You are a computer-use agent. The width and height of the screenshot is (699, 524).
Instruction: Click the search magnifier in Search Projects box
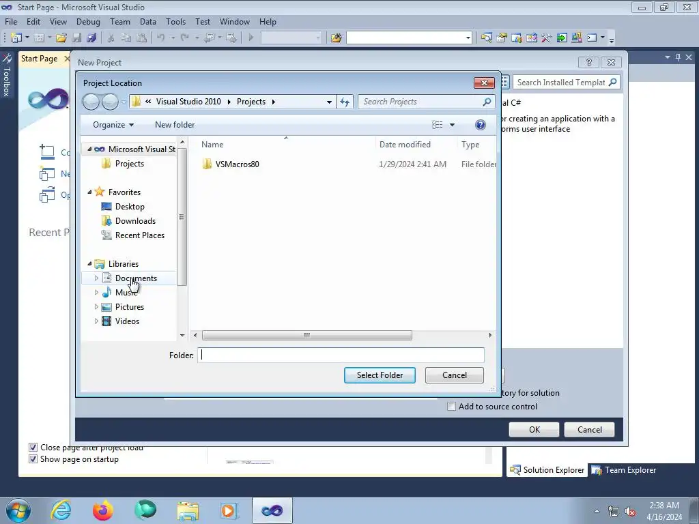pos(487,102)
